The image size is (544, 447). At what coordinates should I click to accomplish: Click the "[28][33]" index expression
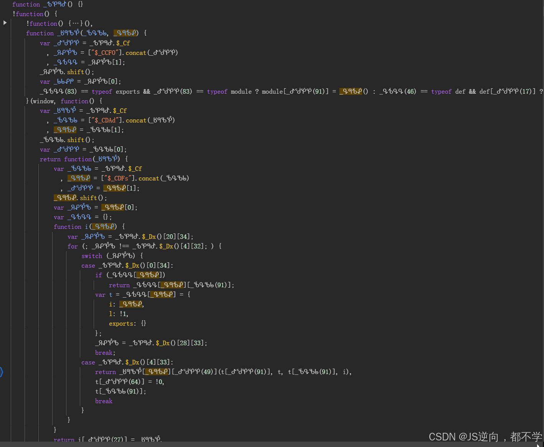192,343
